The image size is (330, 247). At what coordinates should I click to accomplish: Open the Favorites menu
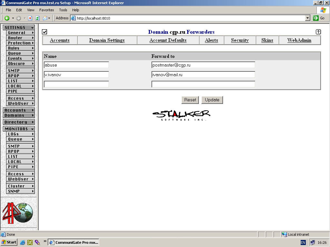[x=46, y=10]
